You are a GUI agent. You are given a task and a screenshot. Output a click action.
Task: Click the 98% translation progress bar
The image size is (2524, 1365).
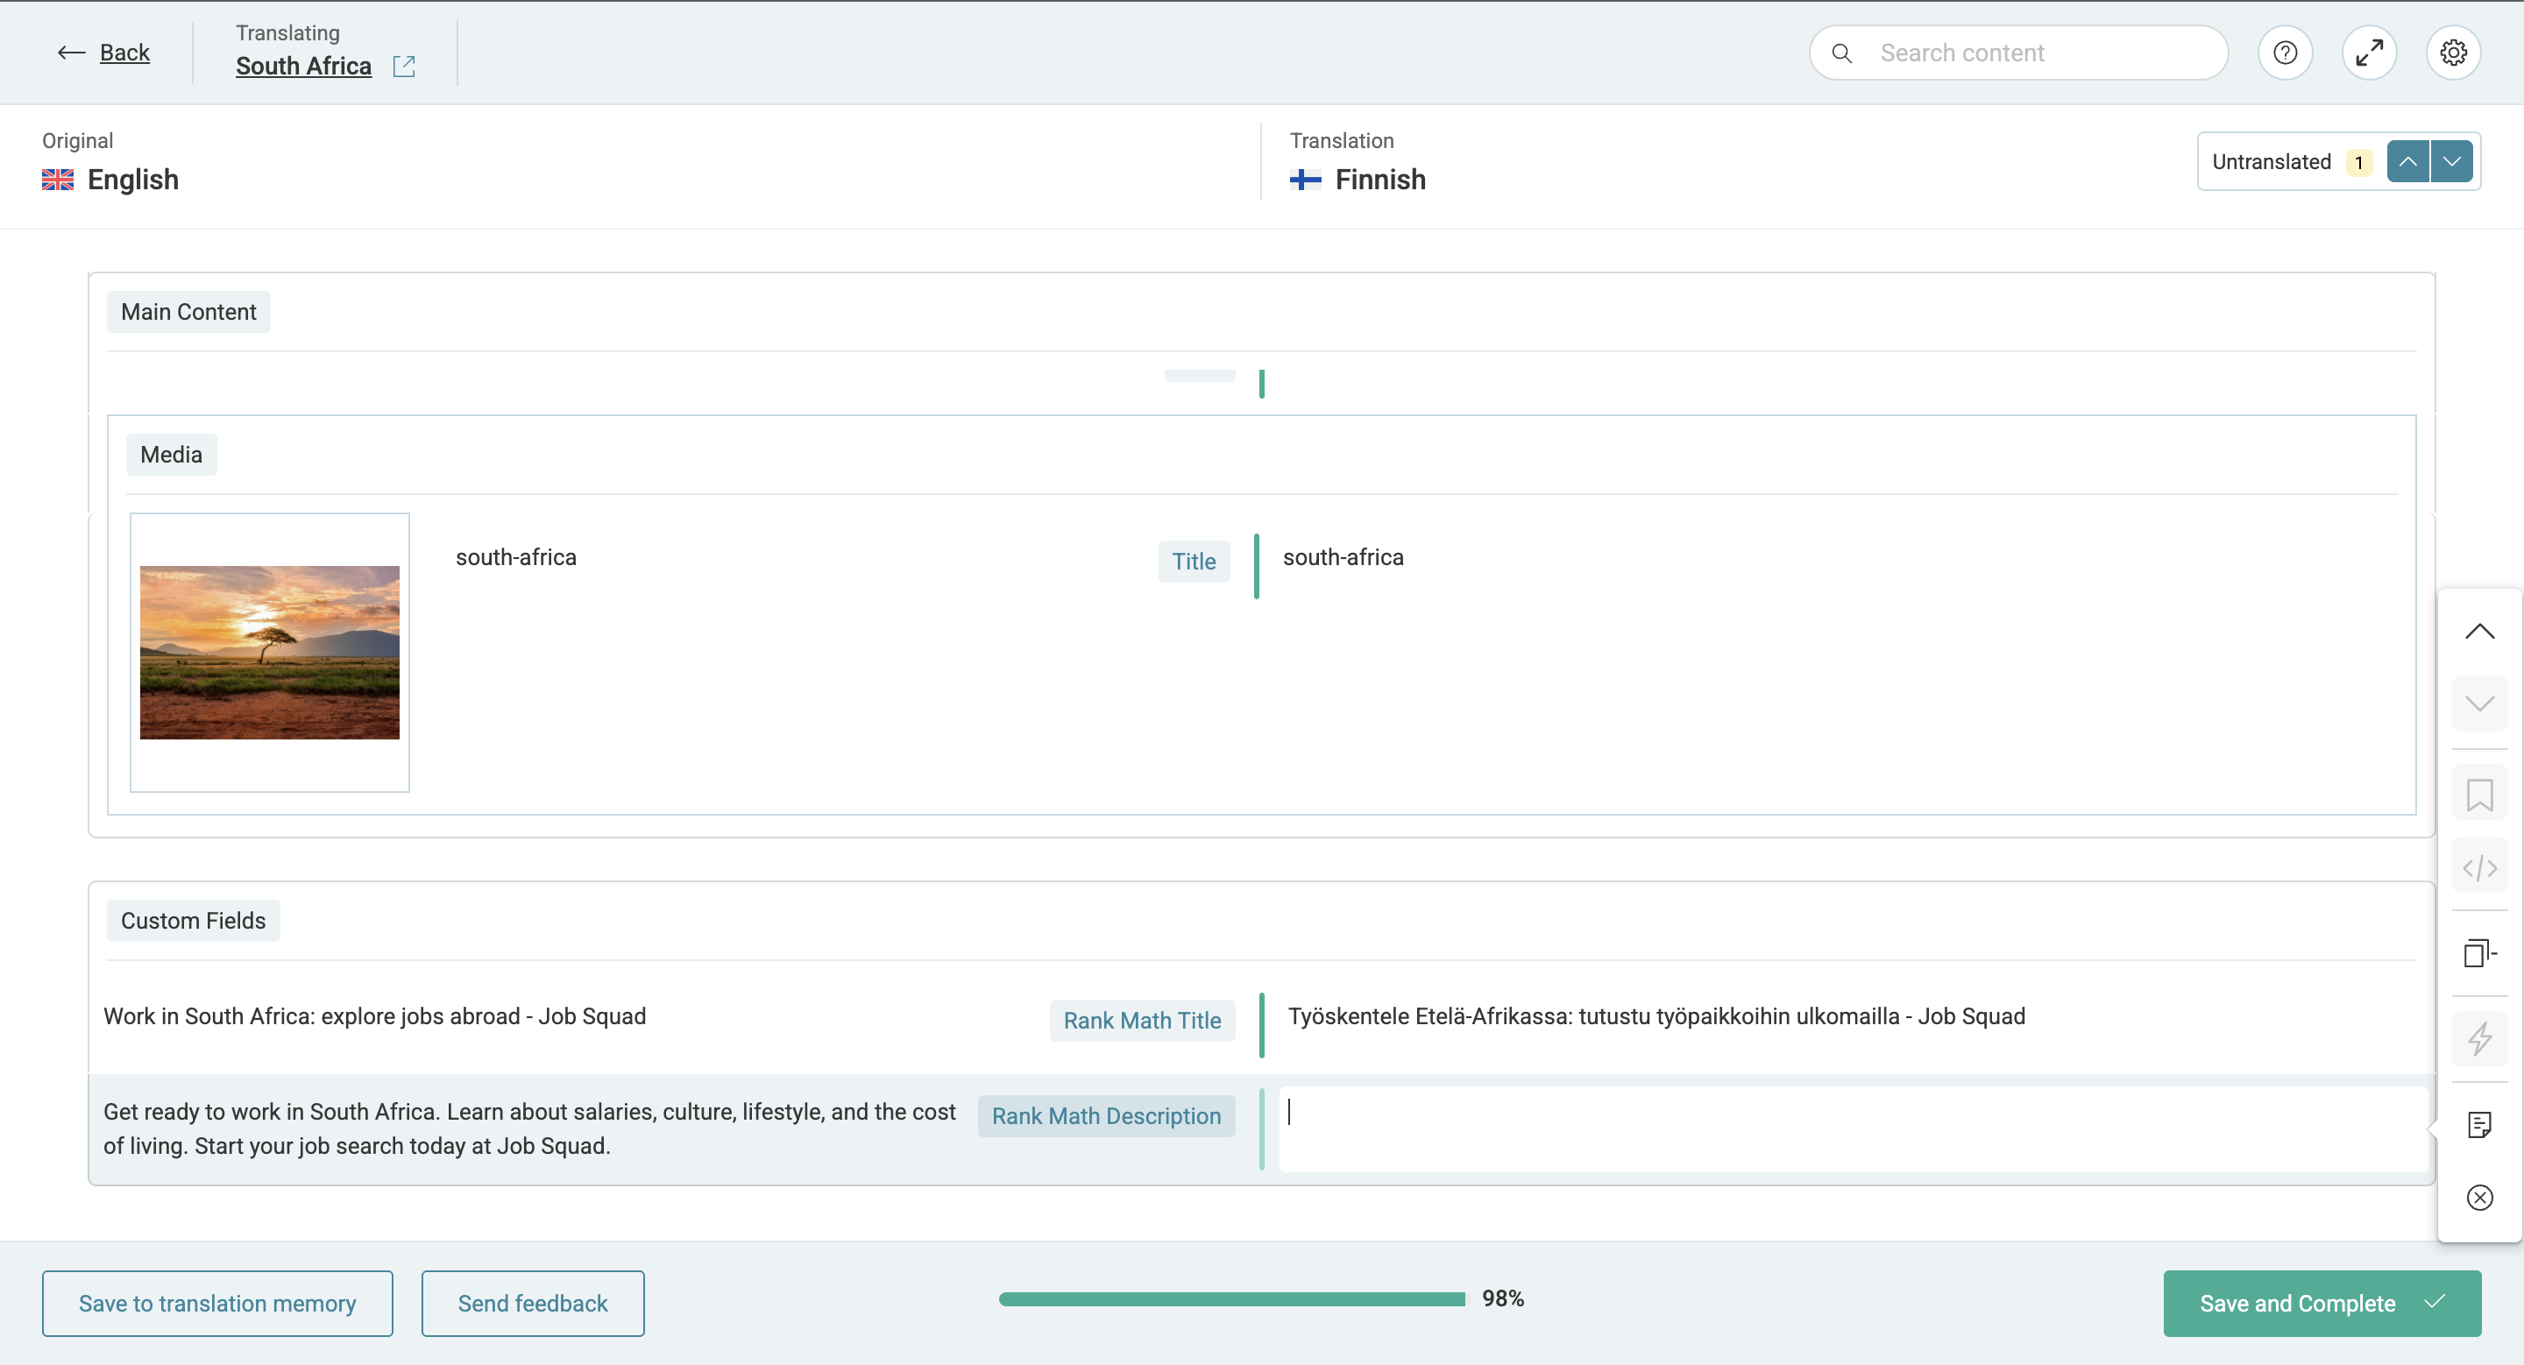pyautogui.click(x=1231, y=1299)
